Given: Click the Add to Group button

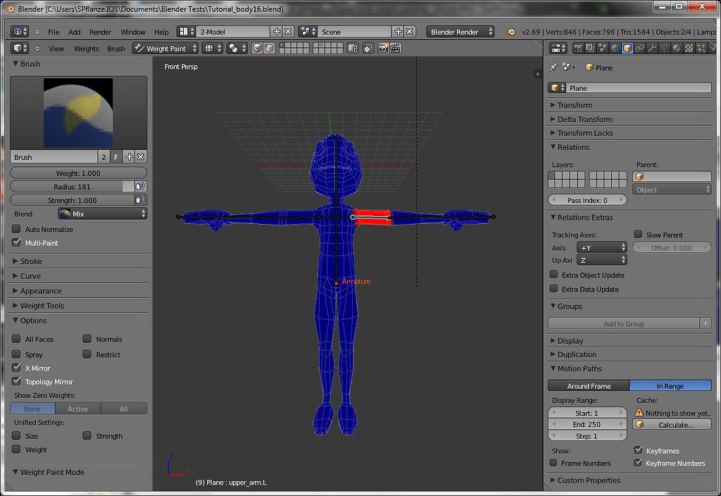Looking at the screenshot, I should [x=624, y=323].
